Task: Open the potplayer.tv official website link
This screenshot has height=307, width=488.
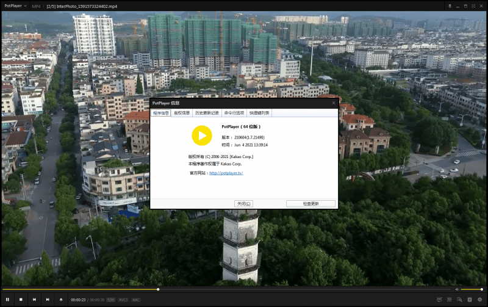Action: 226,173
